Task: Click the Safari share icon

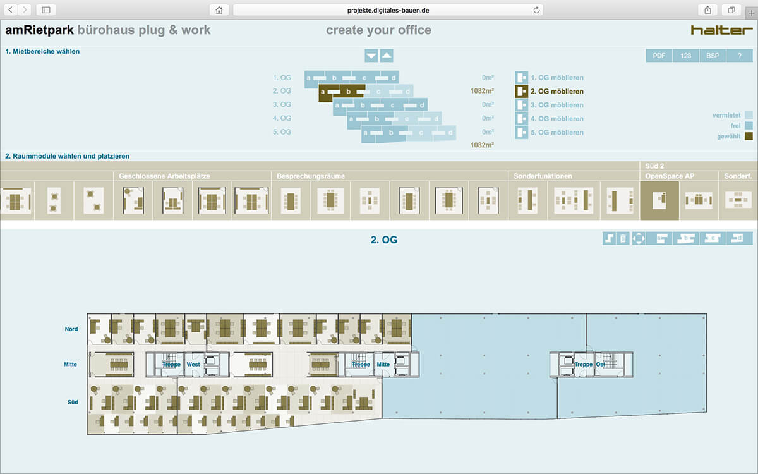Action: (707, 10)
